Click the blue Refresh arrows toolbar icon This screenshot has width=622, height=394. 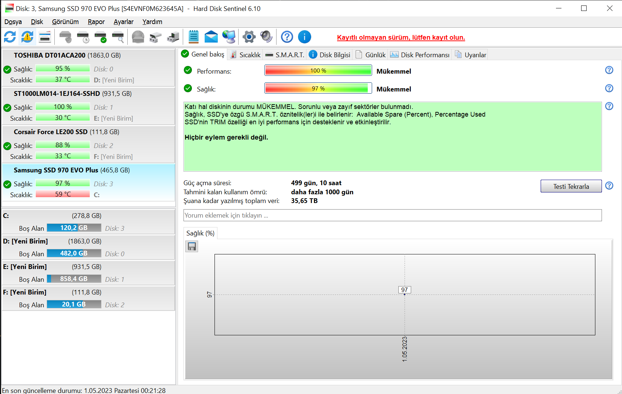pyautogui.click(x=10, y=37)
